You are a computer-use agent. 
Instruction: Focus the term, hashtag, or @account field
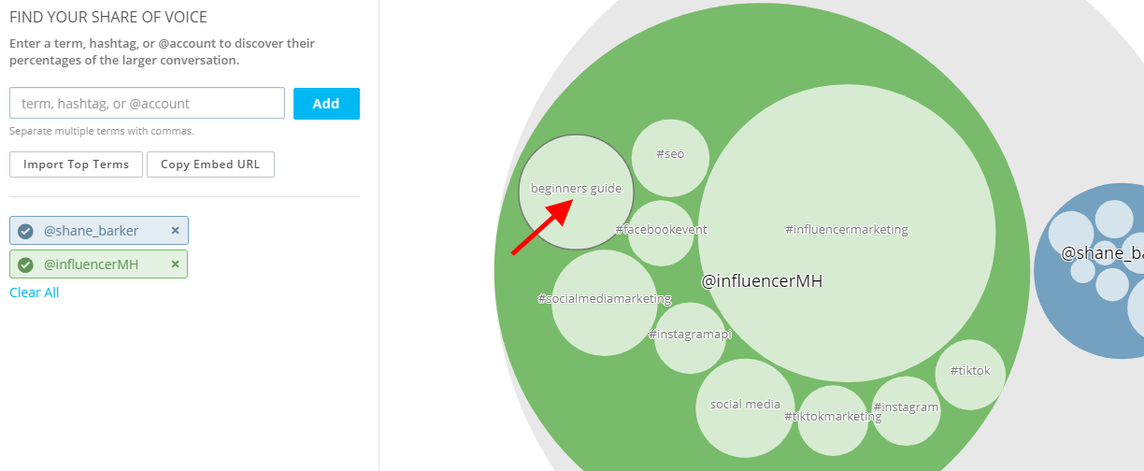(x=147, y=103)
